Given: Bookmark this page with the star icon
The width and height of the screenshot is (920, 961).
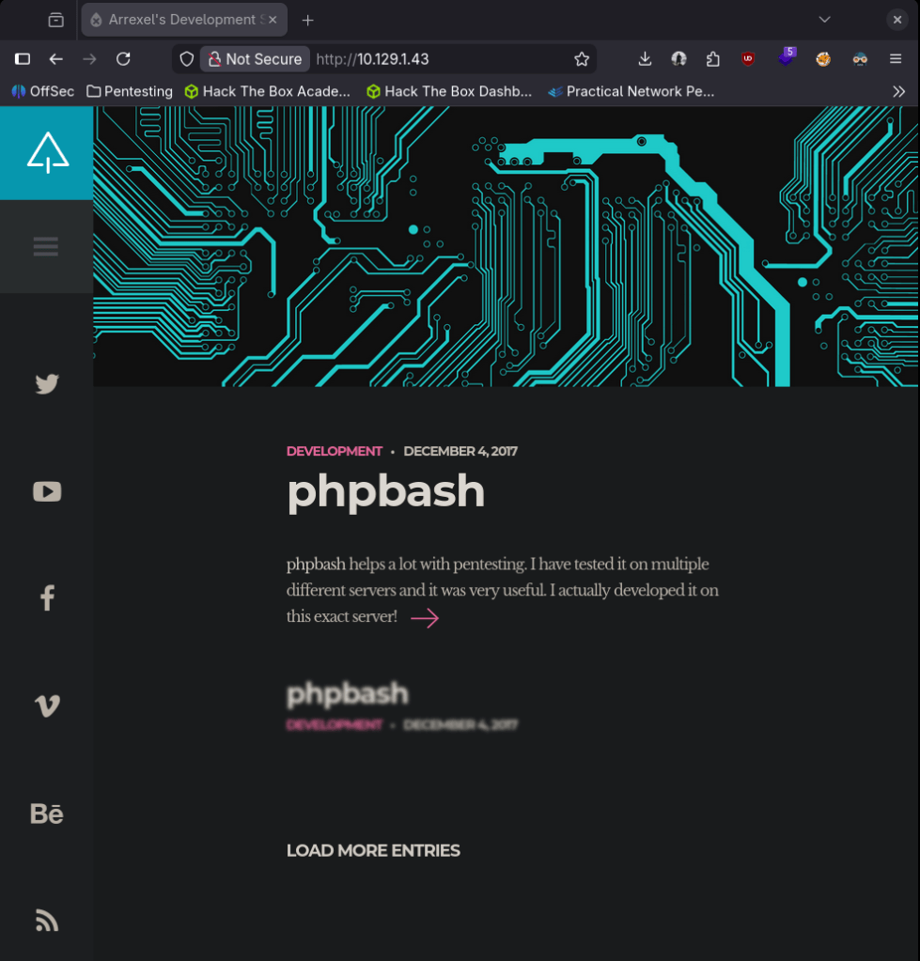Looking at the screenshot, I should 582,59.
